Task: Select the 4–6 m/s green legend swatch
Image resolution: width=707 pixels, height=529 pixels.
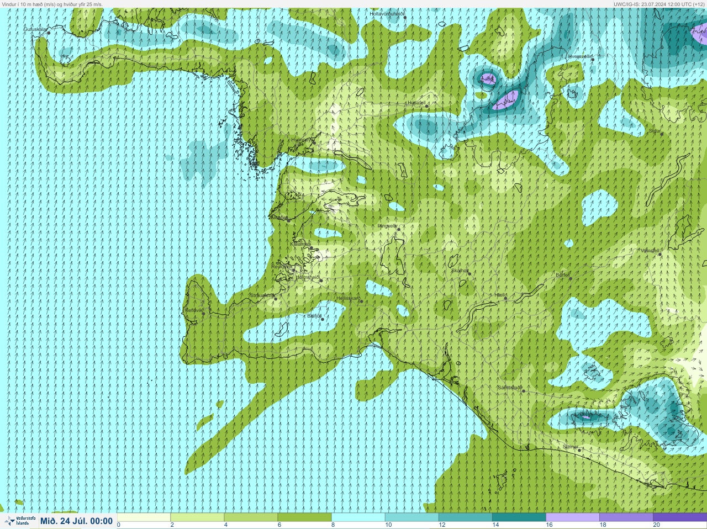Action: point(251,517)
